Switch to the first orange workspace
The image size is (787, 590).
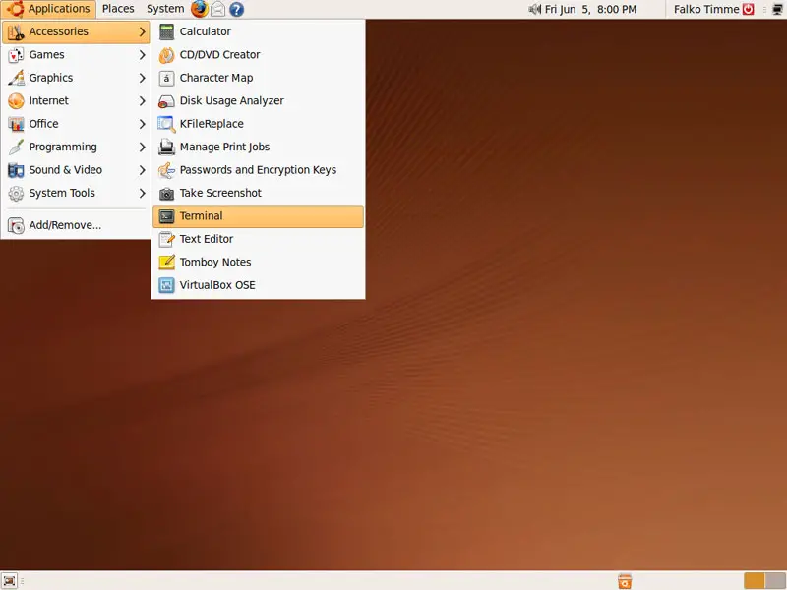click(x=754, y=581)
